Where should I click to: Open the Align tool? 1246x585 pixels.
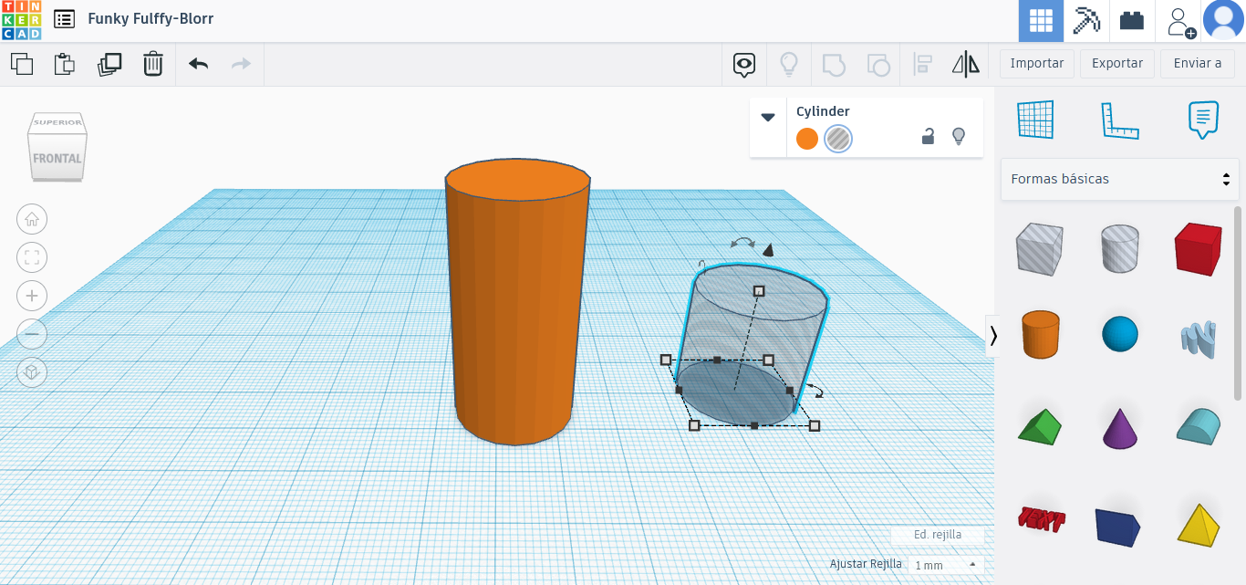coord(922,64)
